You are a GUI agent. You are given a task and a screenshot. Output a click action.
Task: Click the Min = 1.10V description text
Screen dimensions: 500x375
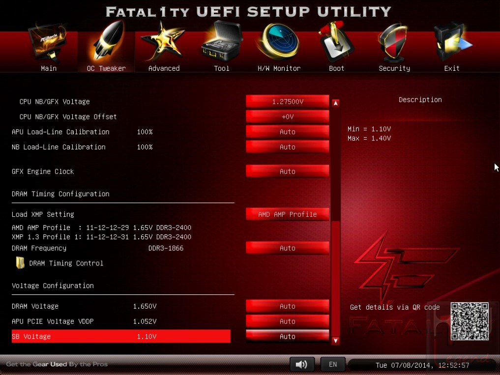point(369,129)
